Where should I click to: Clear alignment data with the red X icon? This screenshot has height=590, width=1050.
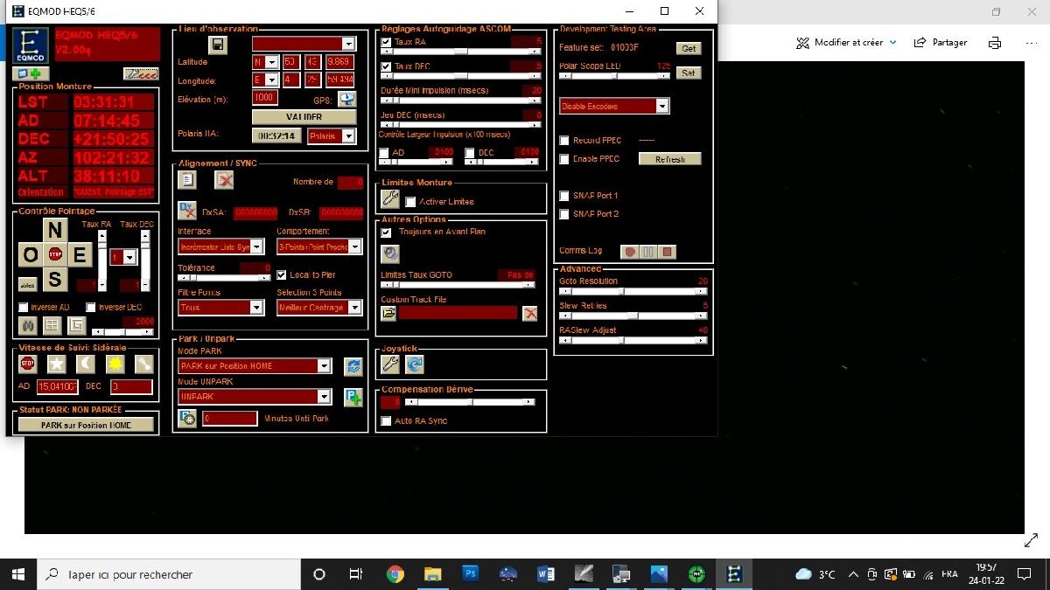click(x=225, y=180)
